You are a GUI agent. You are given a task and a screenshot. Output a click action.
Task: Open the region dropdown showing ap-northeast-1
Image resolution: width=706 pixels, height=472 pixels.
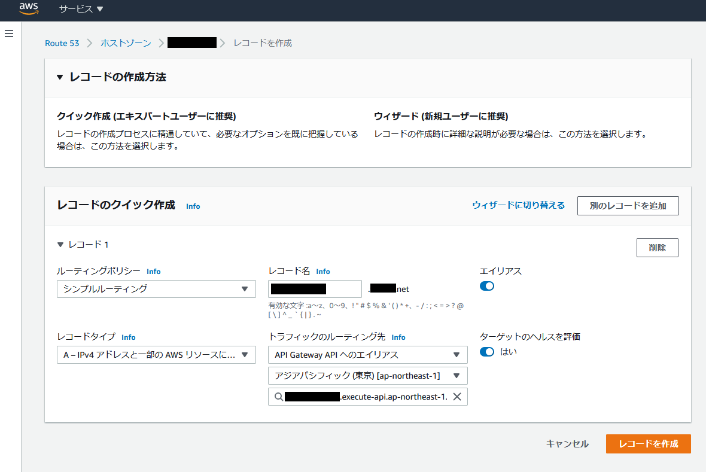tap(368, 376)
